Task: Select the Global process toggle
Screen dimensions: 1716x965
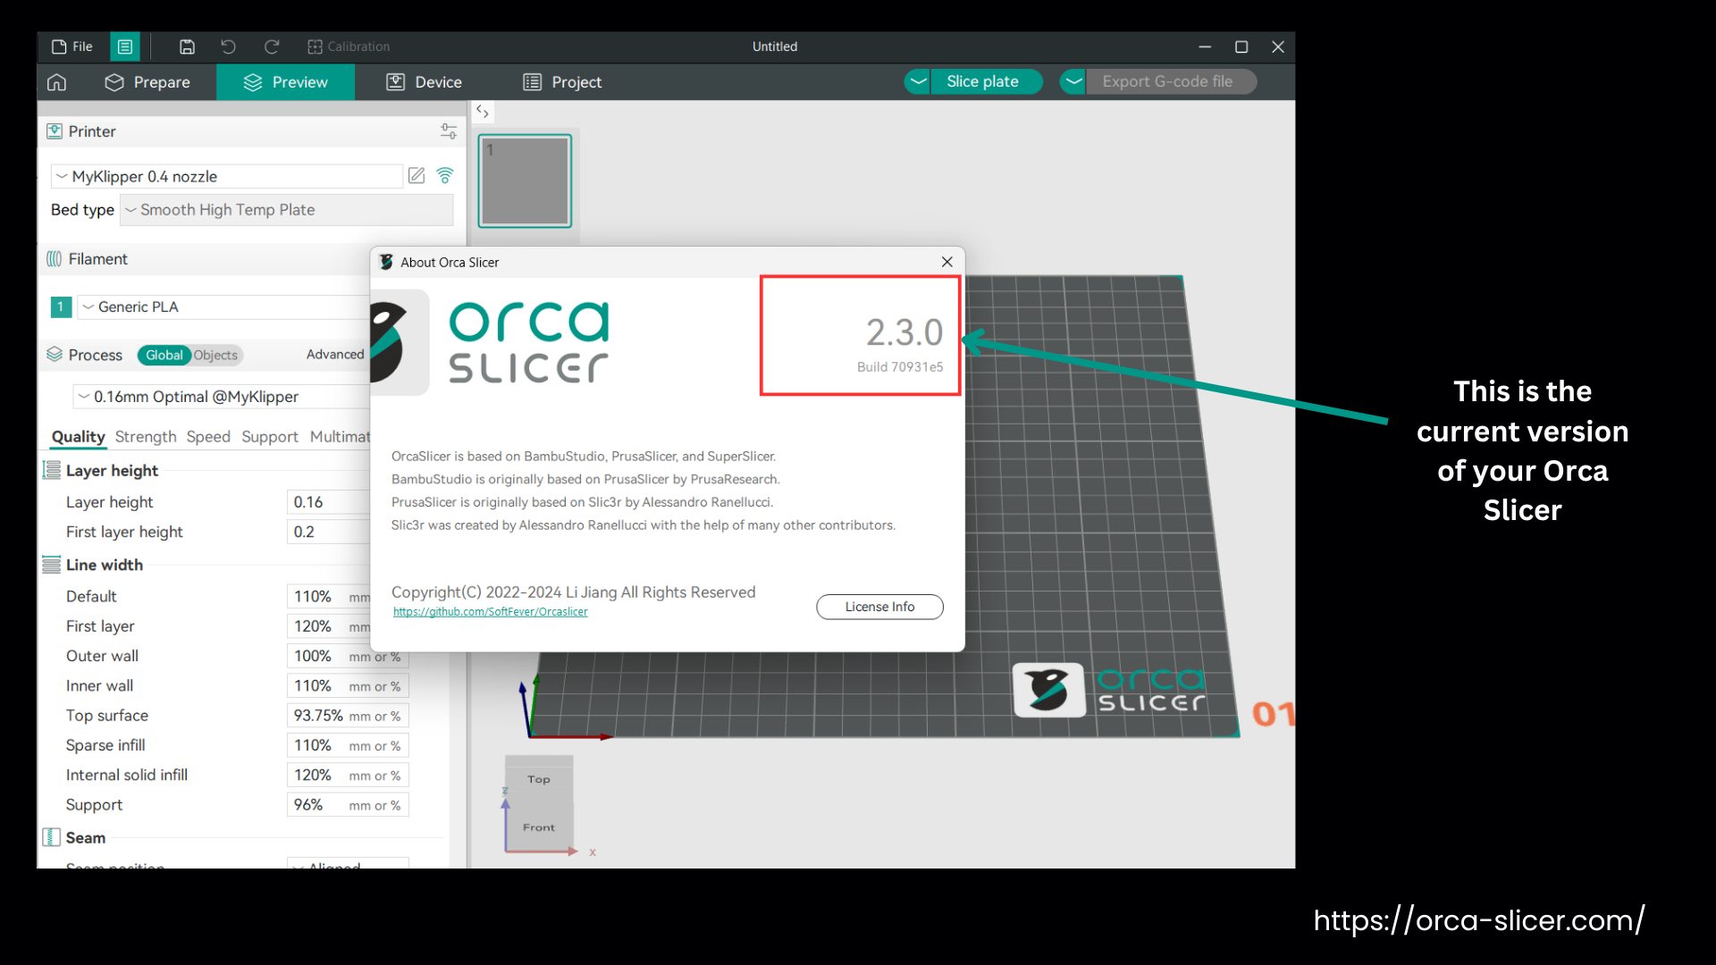Action: (x=164, y=355)
